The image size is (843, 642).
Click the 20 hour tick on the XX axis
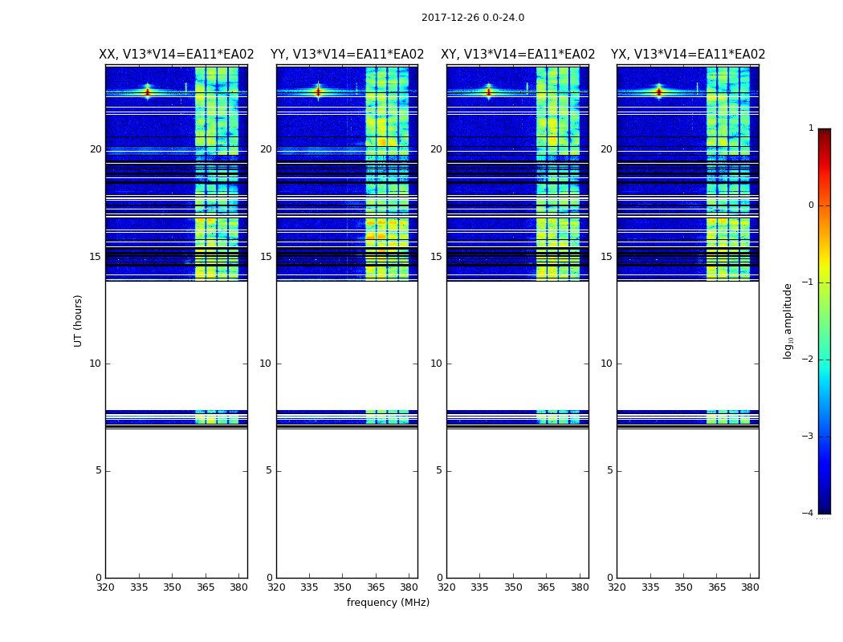click(x=96, y=149)
